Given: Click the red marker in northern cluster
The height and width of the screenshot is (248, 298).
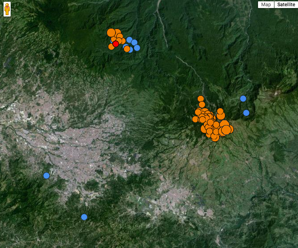Looking at the screenshot, I should (x=115, y=44).
